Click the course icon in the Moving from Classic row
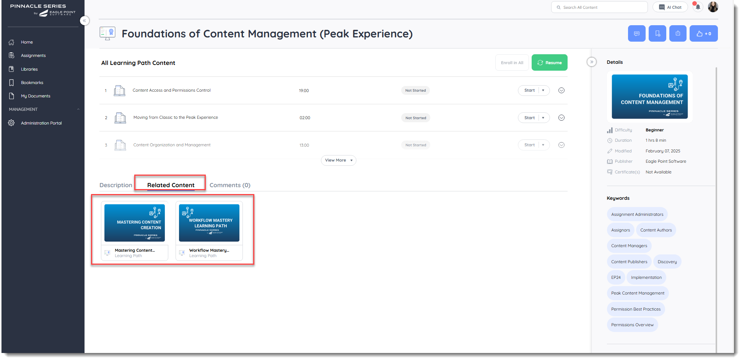Viewport: 742px width, 361px height. [x=120, y=118]
